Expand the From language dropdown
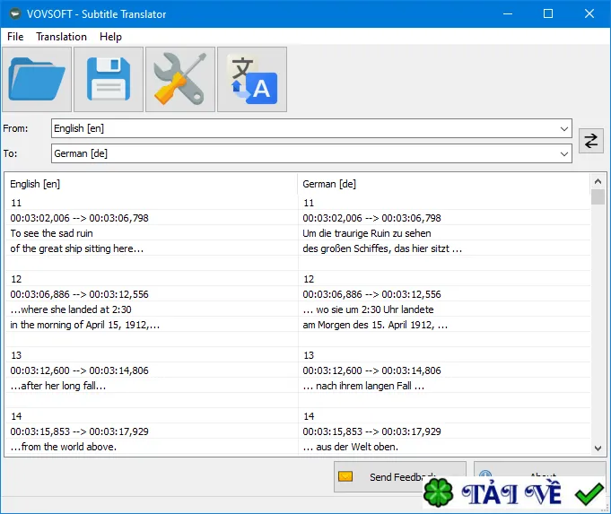Screen dimensions: 611x514 click(563, 128)
